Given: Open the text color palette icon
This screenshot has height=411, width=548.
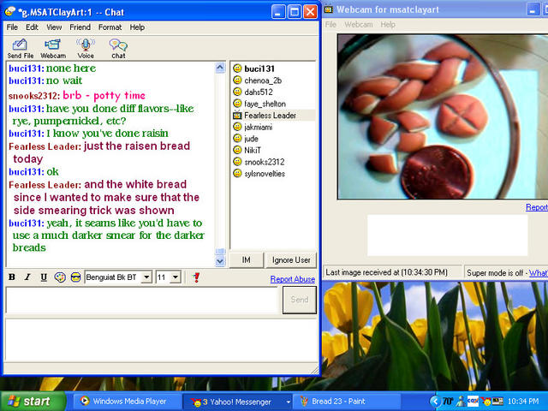Looking at the screenshot, I should (60, 277).
